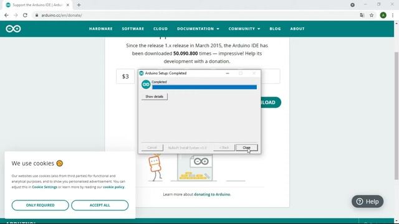Open the Help chat widget
Screen dimensions: 399x224
click(367, 202)
